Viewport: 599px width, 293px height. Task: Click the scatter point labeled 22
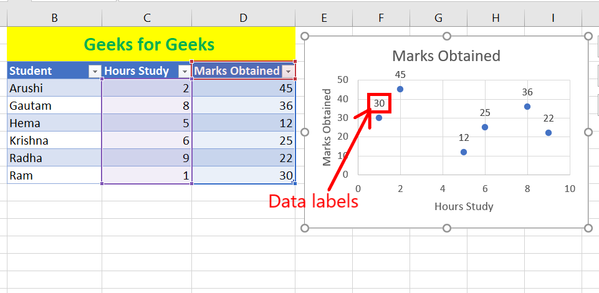coord(549,133)
